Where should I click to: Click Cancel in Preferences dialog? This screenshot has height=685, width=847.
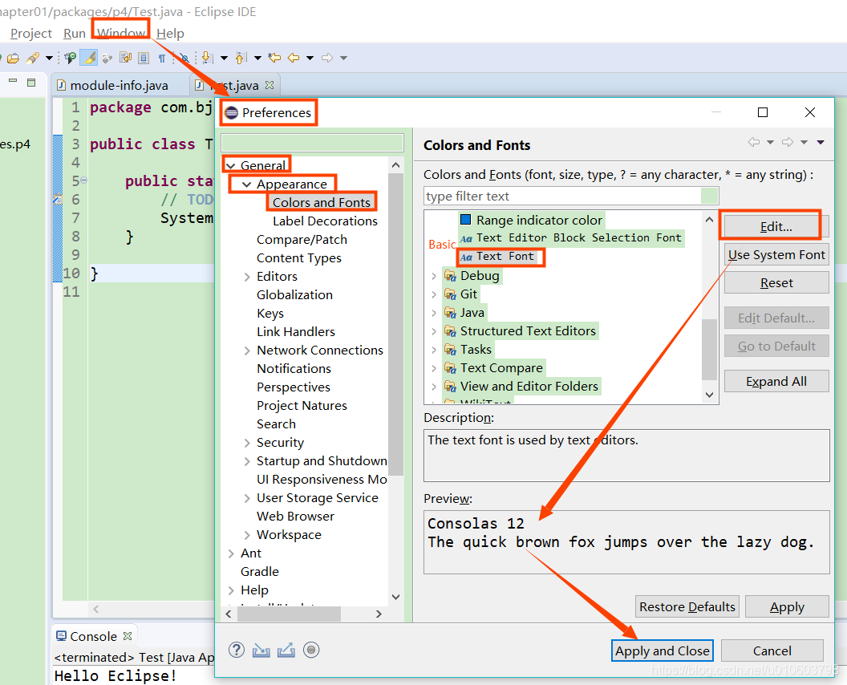coord(772,651)
